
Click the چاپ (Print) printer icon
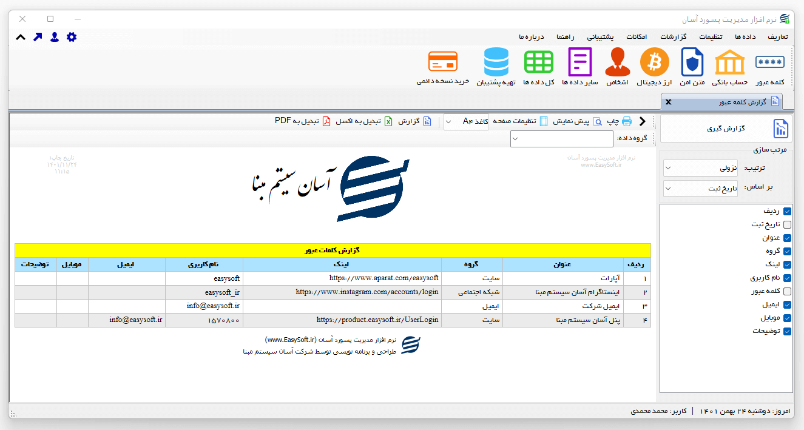(627, 121)
